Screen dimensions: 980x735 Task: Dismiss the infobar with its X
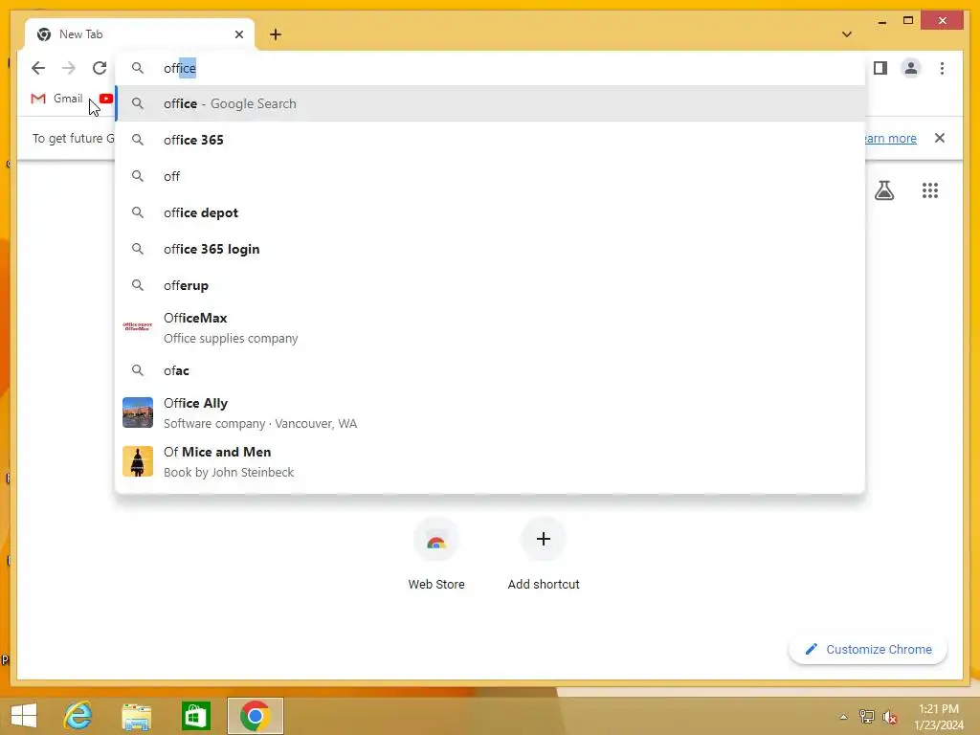[940, 138]
